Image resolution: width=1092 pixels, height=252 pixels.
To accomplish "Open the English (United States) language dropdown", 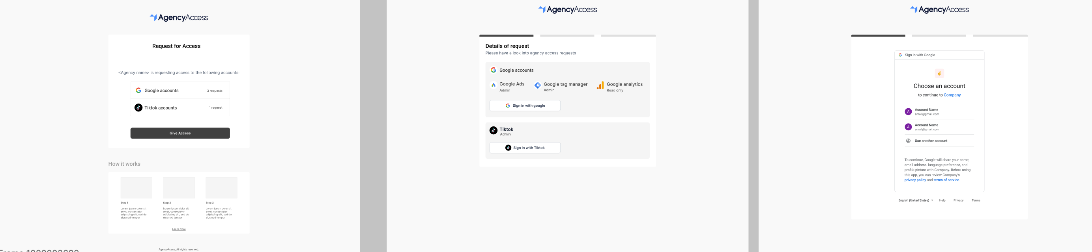I will (x=916, y=200).
